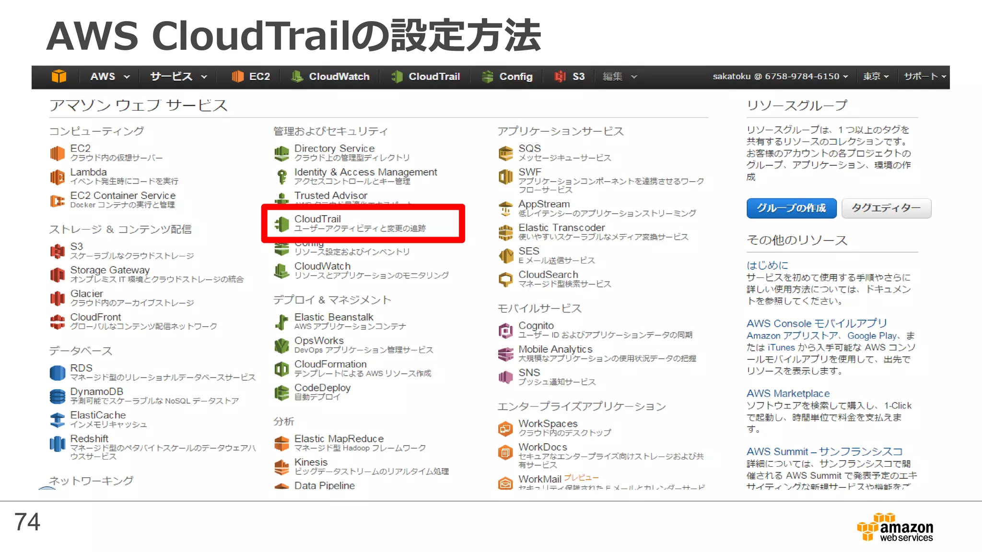982x552 pixels.
Task: Open the Elastic Transcoder icon
Action: (x=505, y=232)
